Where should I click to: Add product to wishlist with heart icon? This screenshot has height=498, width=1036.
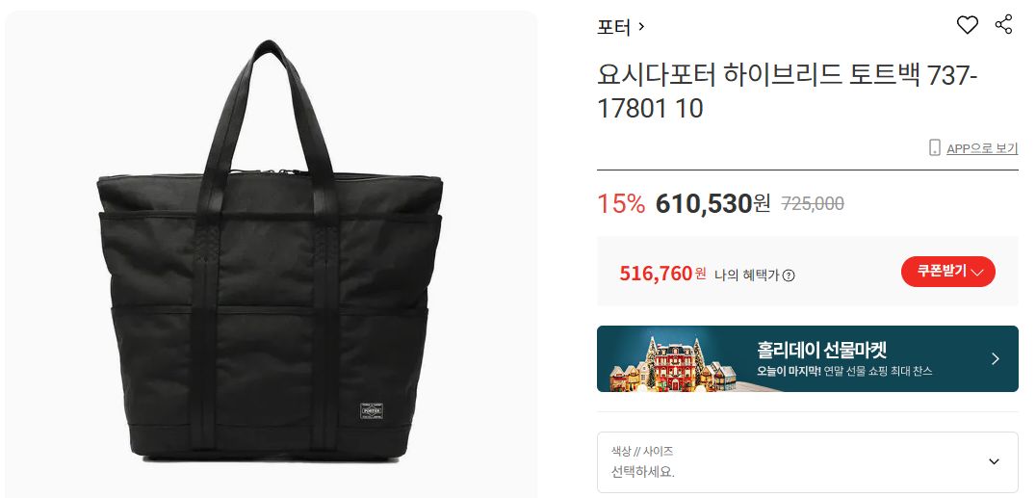tap(967, 25)
